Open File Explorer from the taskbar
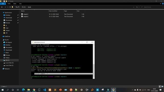 pos(29,90)
